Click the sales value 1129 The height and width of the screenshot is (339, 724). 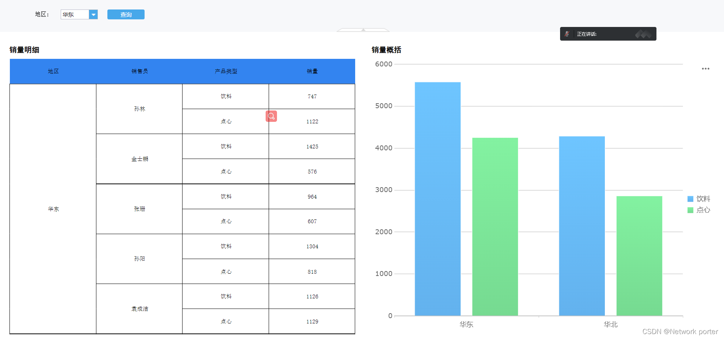[x=312, y=322]
